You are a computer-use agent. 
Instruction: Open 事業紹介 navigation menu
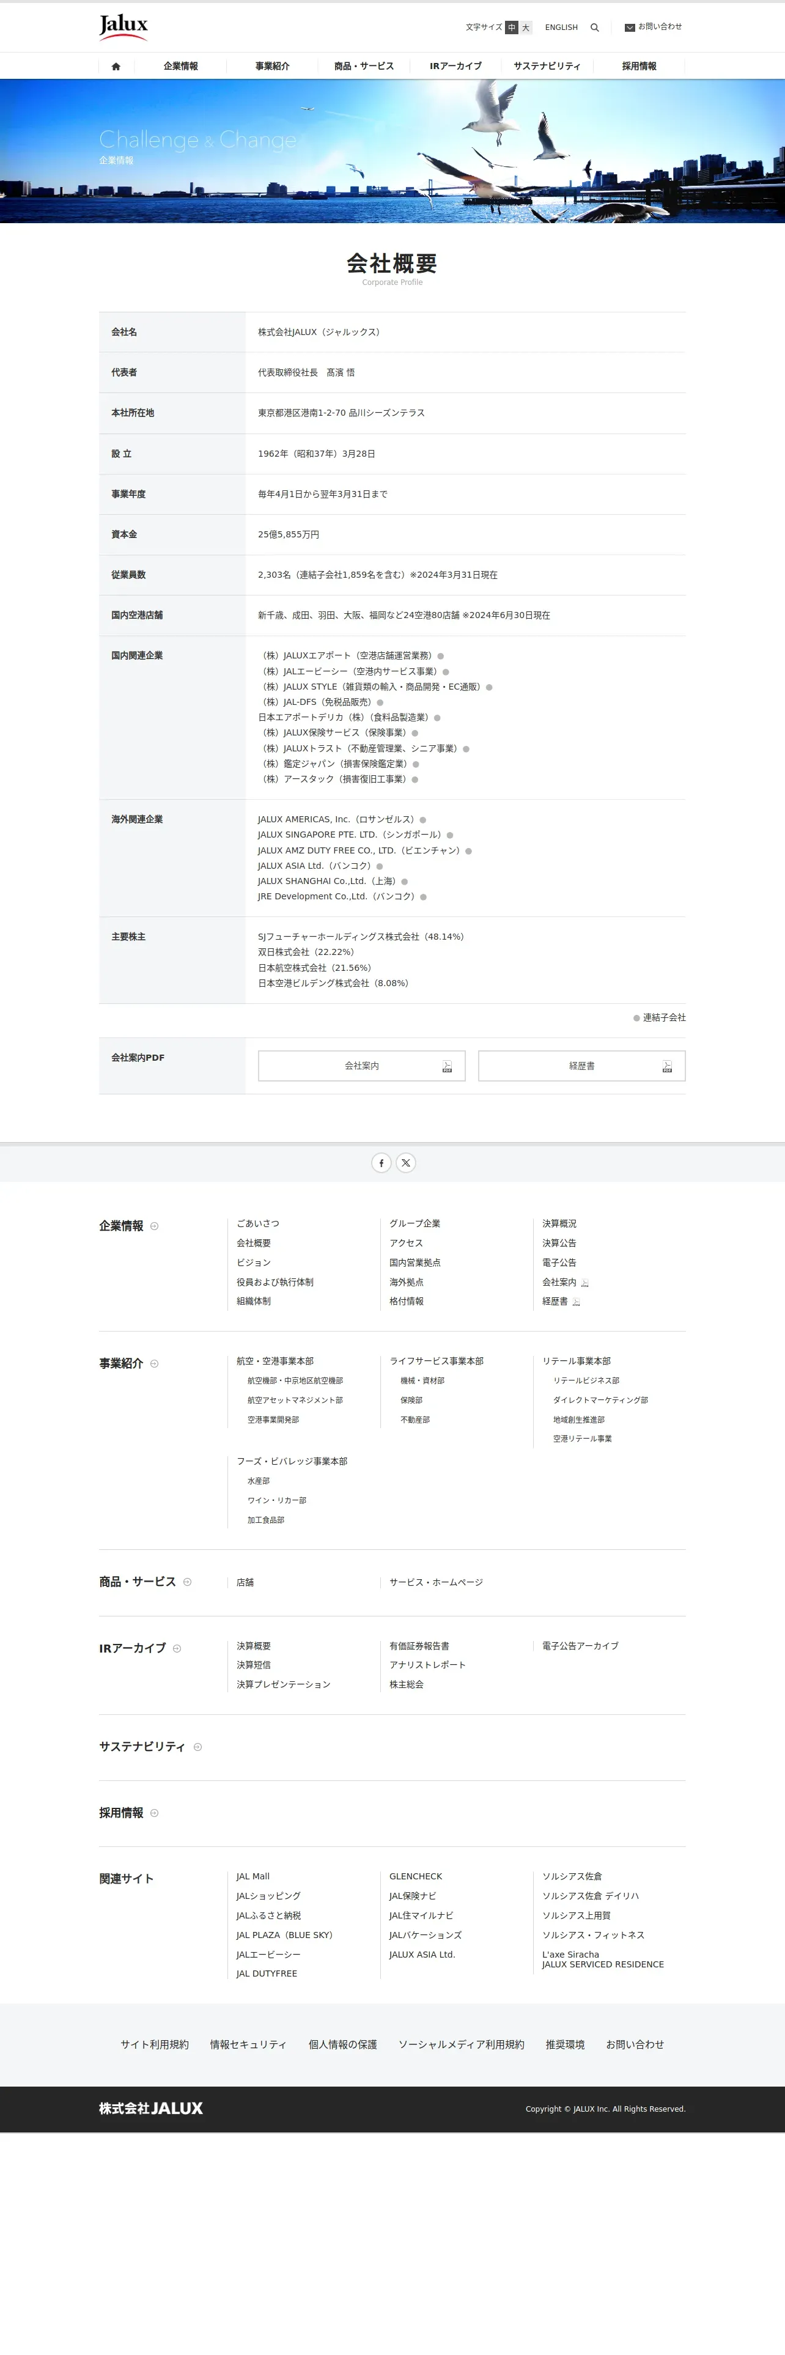[272, 66]
